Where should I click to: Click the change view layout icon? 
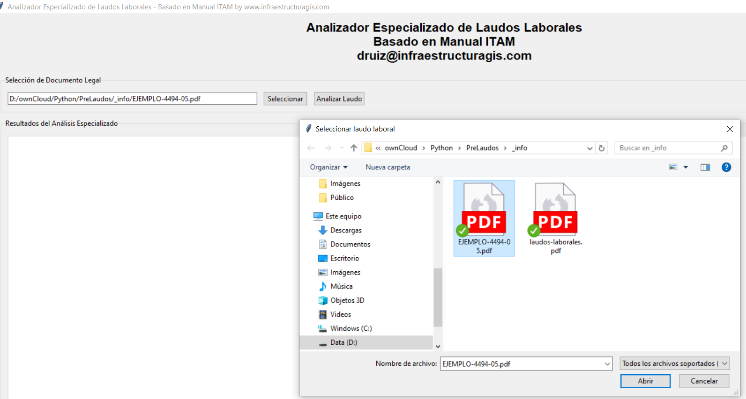coord(673,167)
